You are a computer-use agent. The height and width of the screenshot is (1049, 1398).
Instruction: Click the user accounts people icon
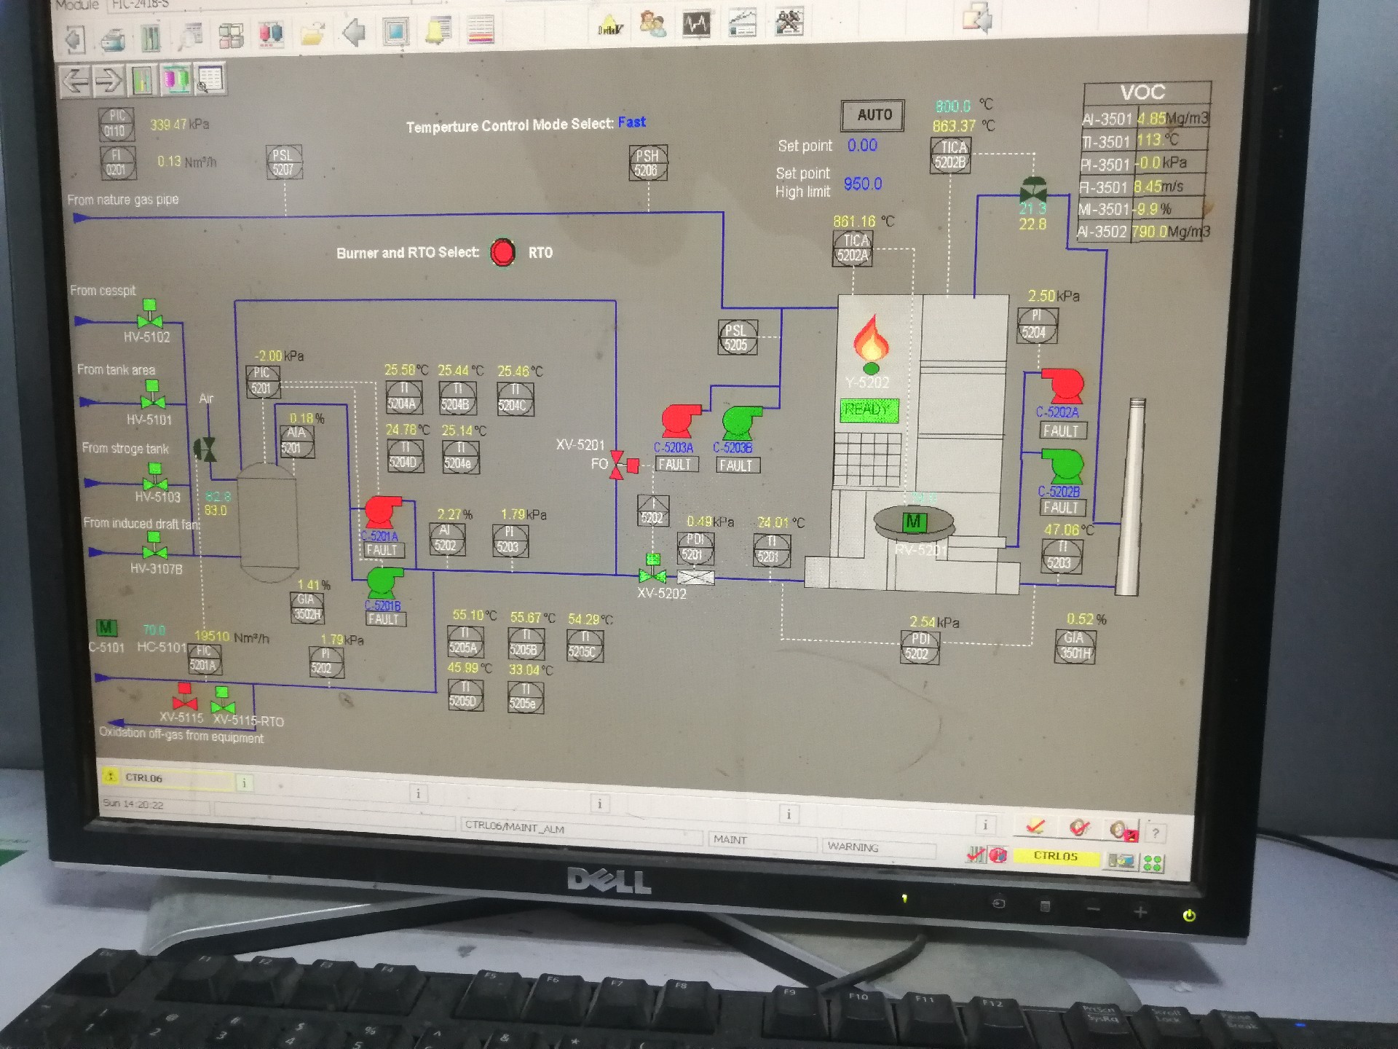tap(652, 24)
